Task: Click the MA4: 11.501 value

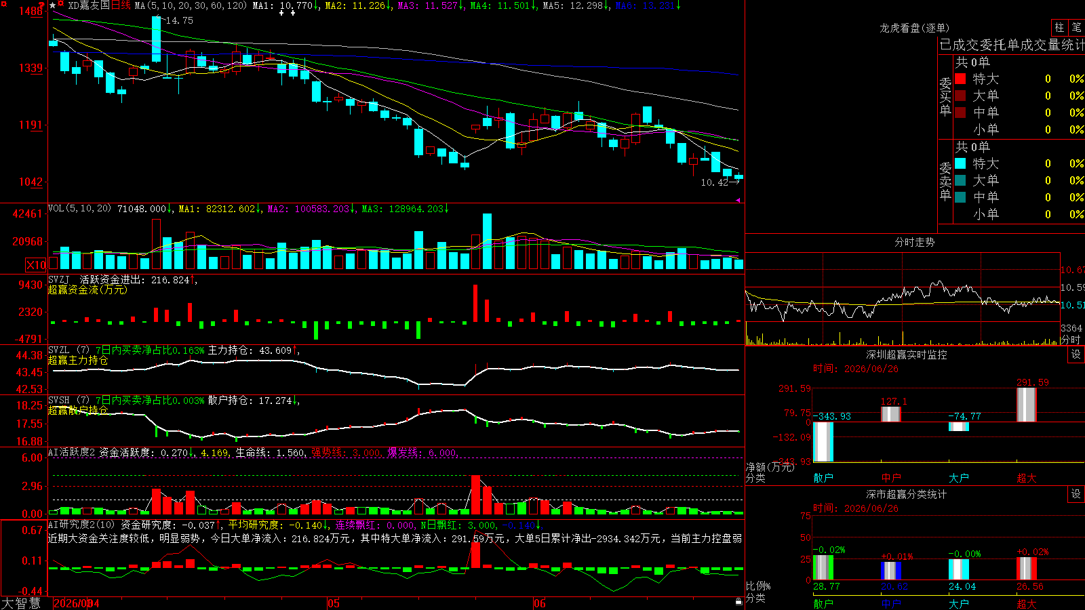Action: point(504,5)
